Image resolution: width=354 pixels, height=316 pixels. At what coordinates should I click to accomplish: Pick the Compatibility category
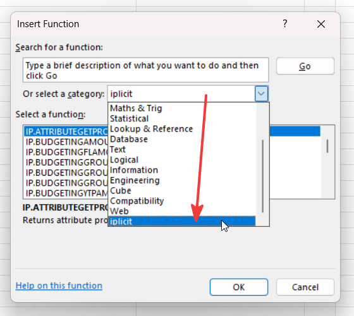pos(137,201)
